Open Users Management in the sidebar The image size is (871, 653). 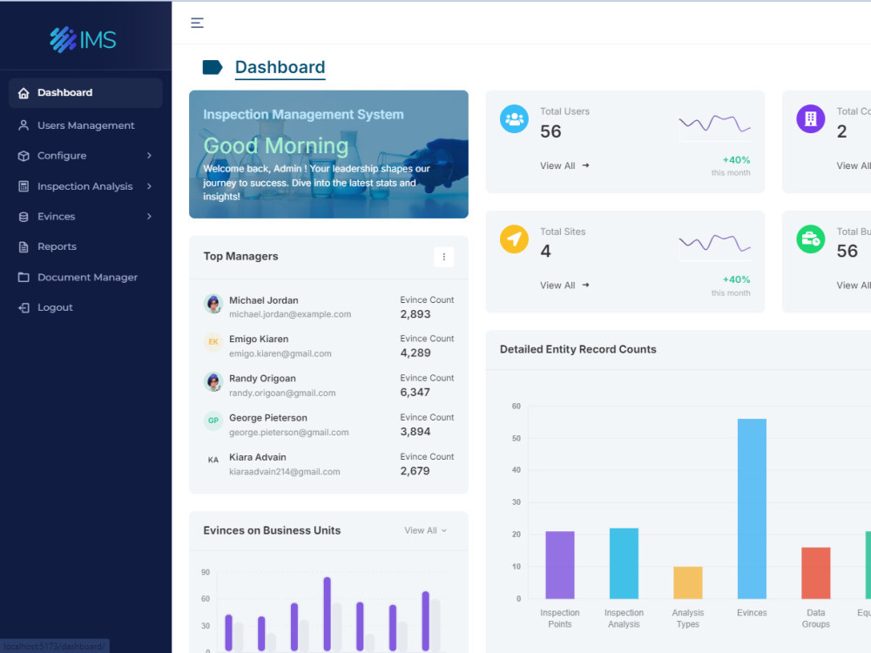(x=85, y=125)
